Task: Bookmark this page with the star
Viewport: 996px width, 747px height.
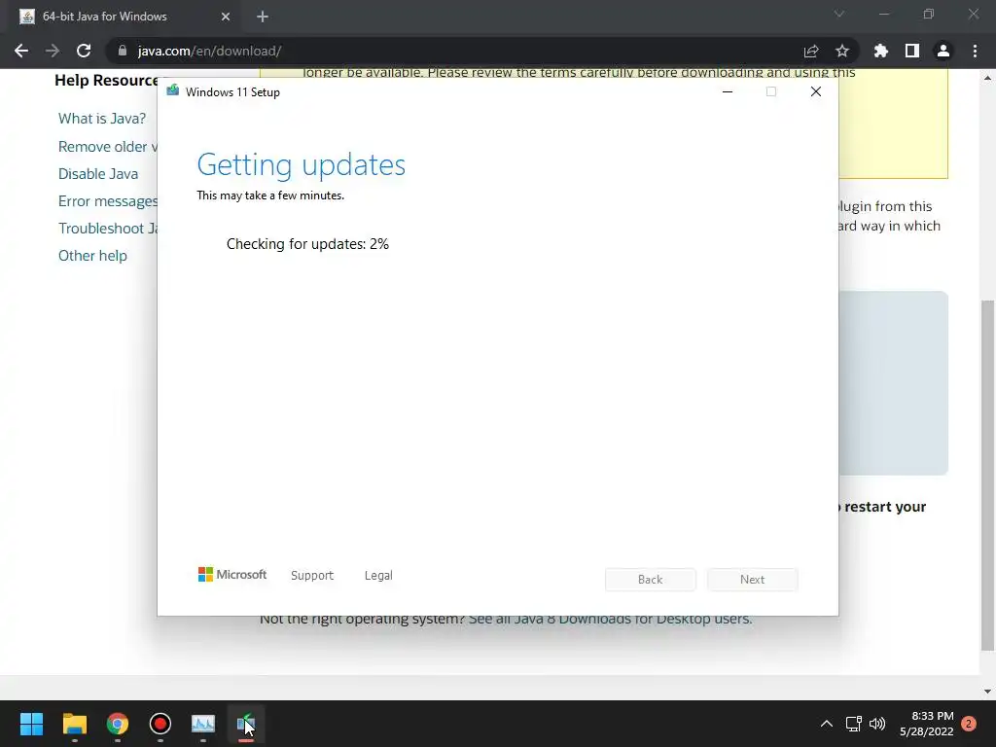Action: (x=842, y=51)
